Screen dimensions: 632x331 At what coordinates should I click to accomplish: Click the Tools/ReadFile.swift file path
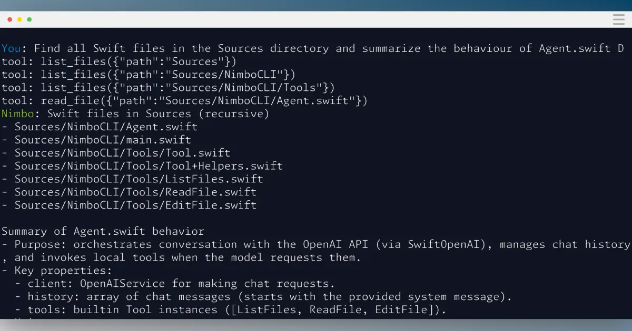pyautogui.click(x=135, y=192)
